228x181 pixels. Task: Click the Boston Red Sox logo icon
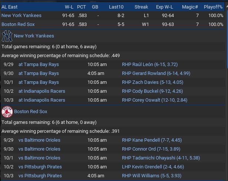point(7,112)
